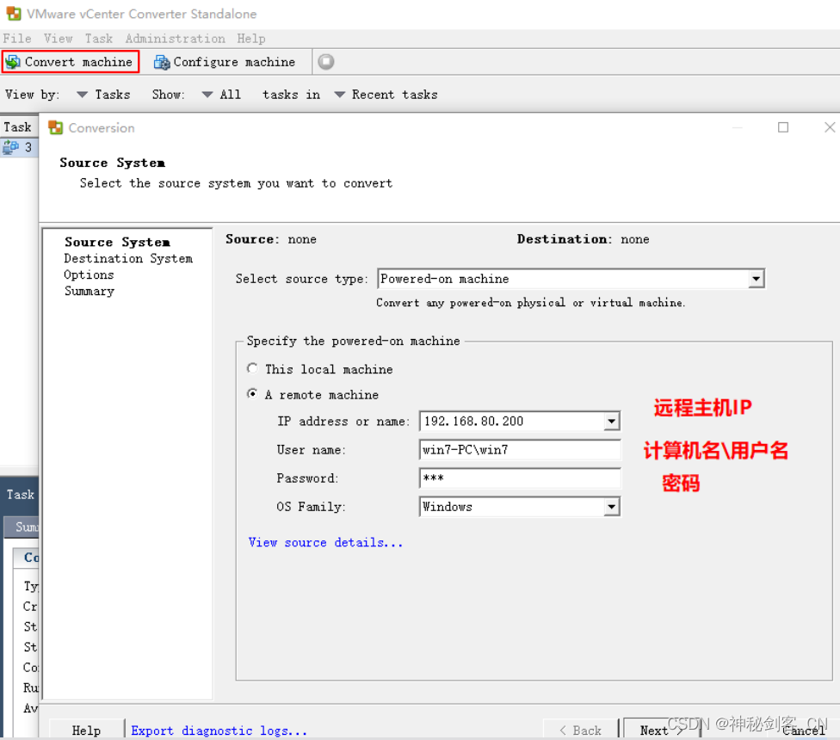840x740 pixels.
Task: Select Options wizard step
Action: [89, 274]
